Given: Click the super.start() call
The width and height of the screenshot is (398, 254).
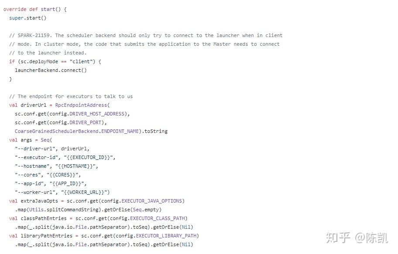Looking at the screenshot, I should coord(27,18).
